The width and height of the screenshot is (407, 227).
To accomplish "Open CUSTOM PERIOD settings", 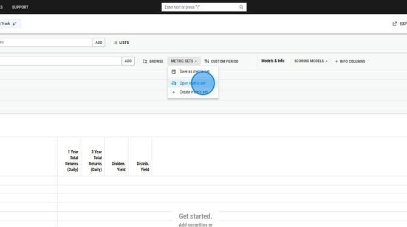I will [221, 61].
